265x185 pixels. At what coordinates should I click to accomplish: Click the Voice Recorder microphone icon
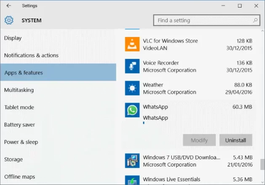132,66
